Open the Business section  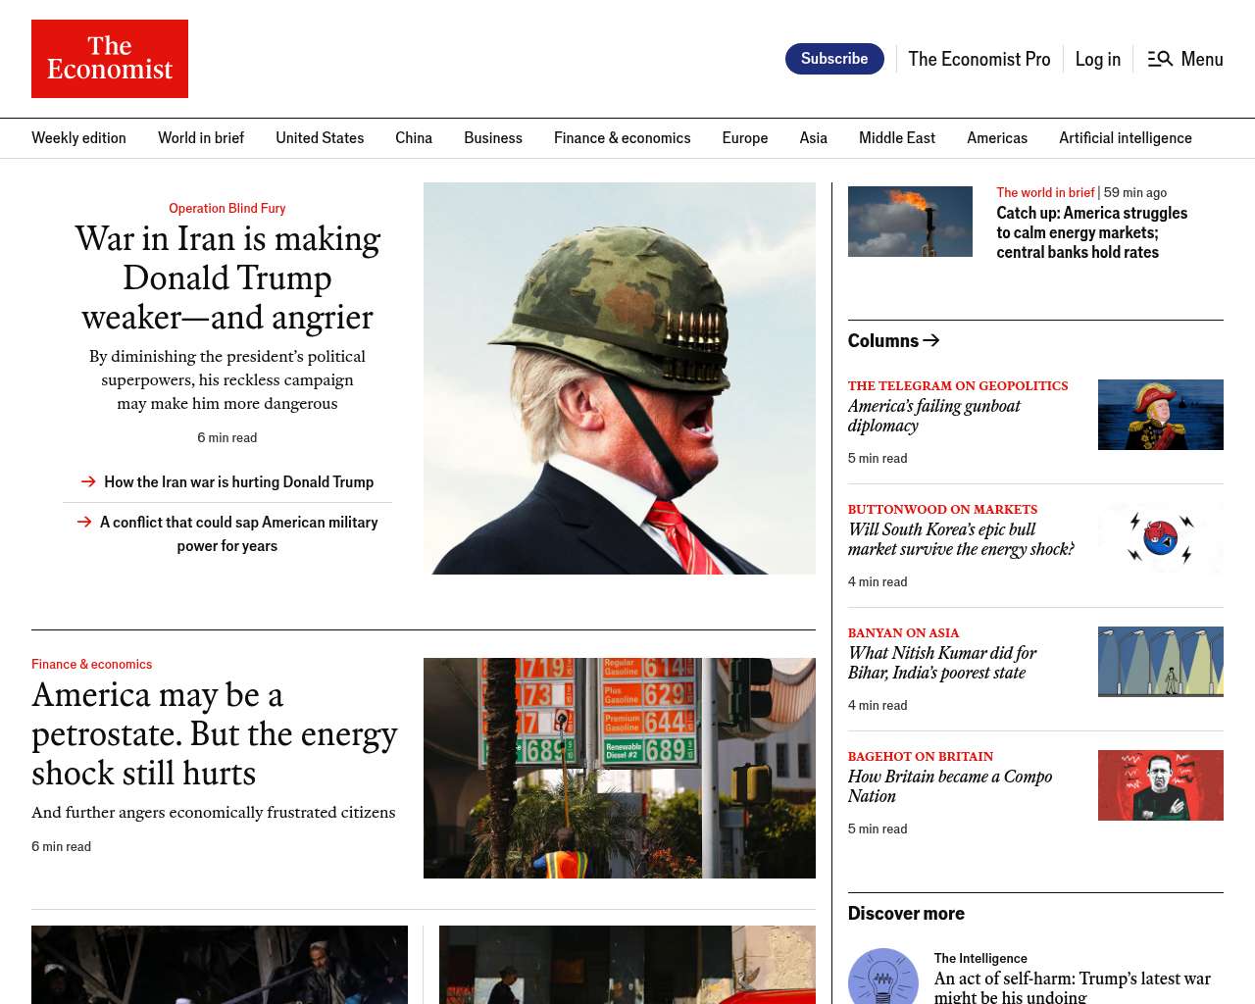(x=493, y=138)
